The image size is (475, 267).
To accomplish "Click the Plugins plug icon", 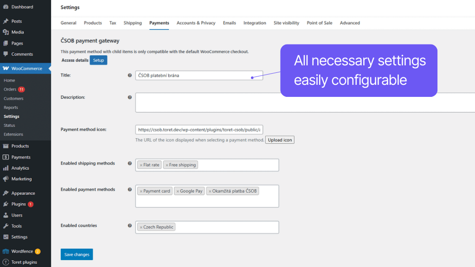I will 6,204.
